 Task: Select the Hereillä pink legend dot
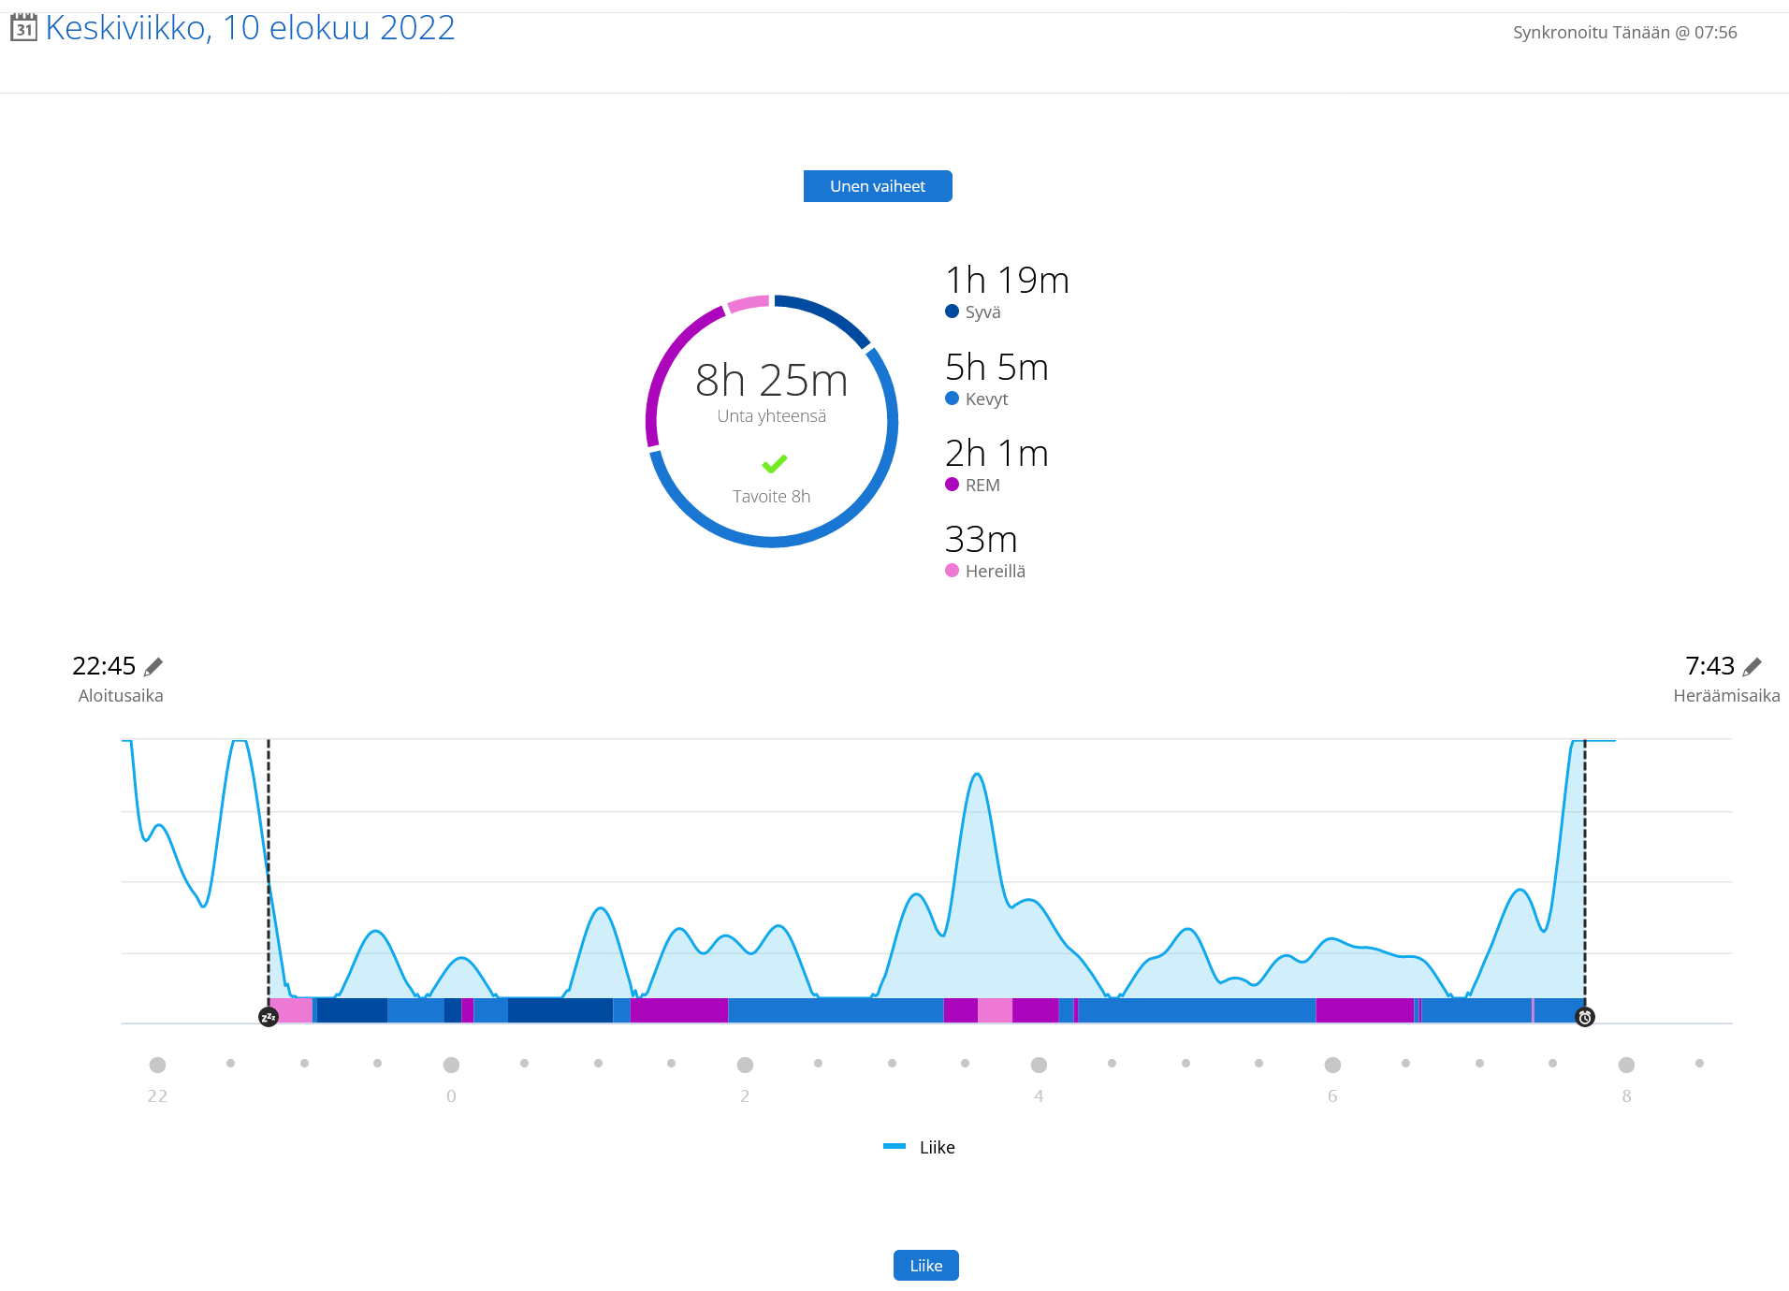tap(952, 571)
